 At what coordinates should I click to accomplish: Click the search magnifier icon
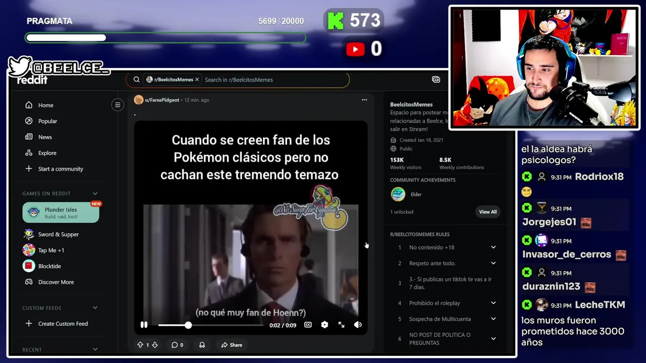(136, 80)
